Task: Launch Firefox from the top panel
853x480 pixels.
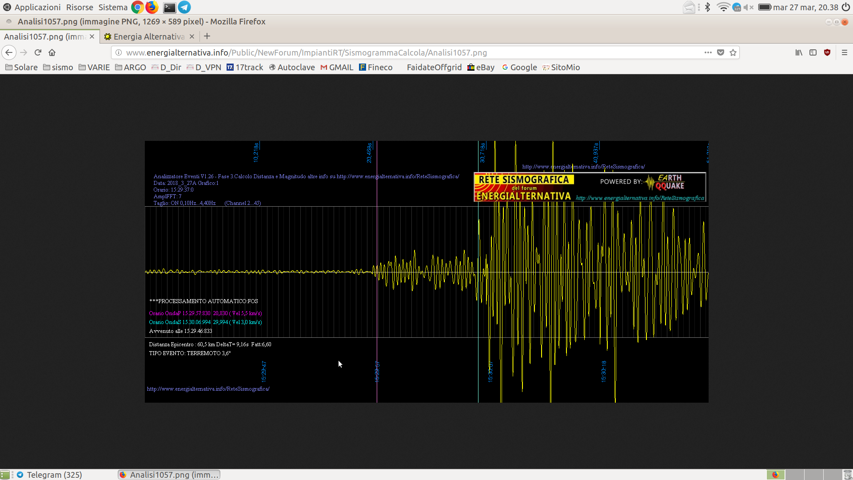Action: (x=152, y=7)
